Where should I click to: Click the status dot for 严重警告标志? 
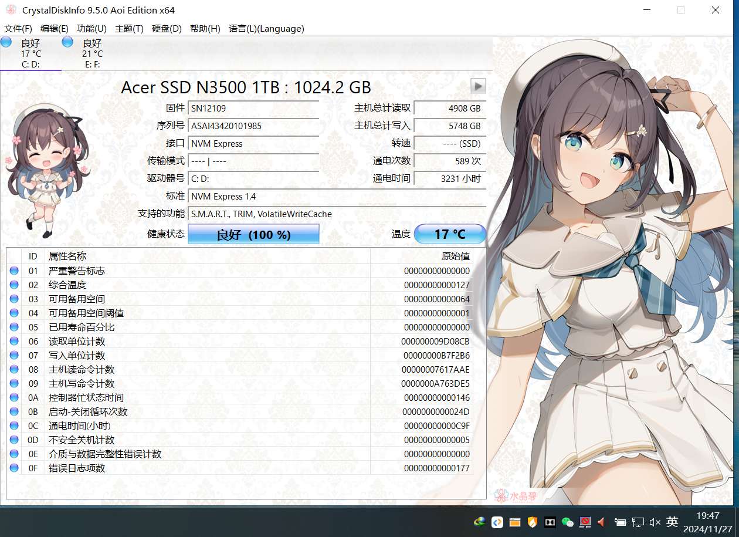14,271
